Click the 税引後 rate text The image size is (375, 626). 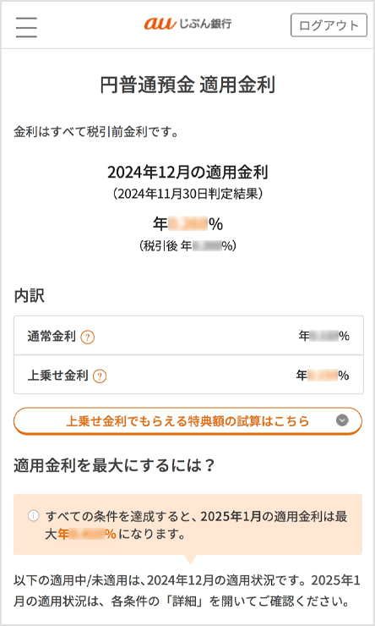pyautogui.click(x=187, y=246)
